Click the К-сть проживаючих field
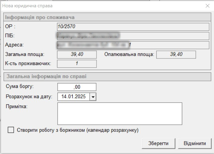214x154 pixels. coord(77,64)
